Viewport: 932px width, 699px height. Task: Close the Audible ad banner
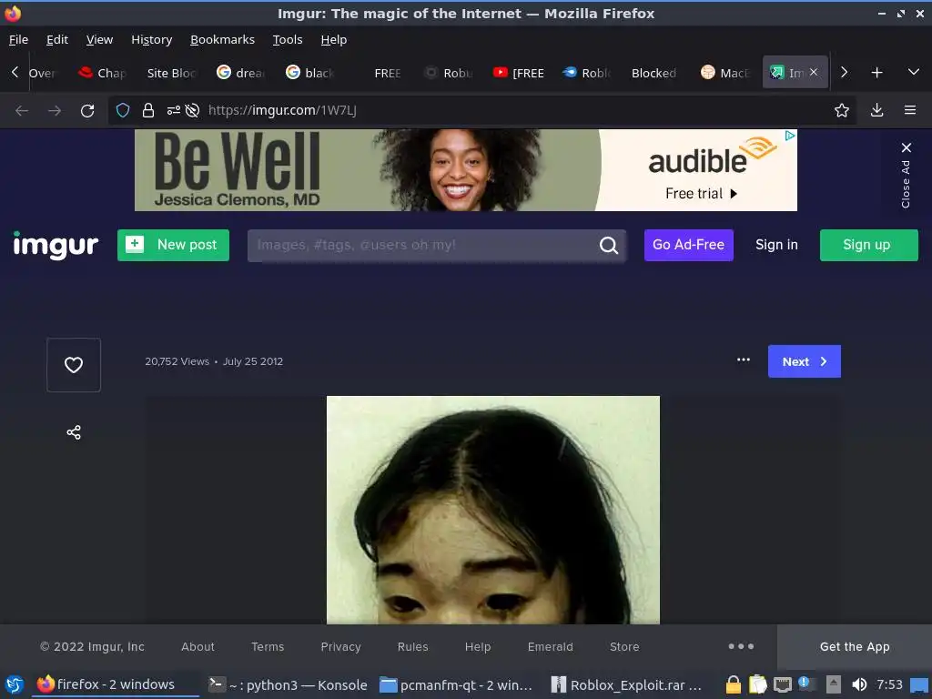click(906, 147)
